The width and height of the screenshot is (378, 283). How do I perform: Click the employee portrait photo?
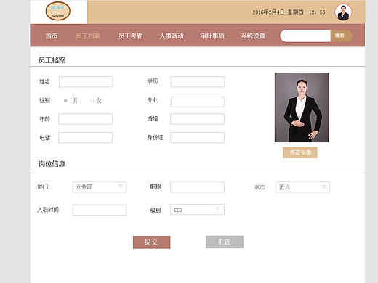coord(302,107)
